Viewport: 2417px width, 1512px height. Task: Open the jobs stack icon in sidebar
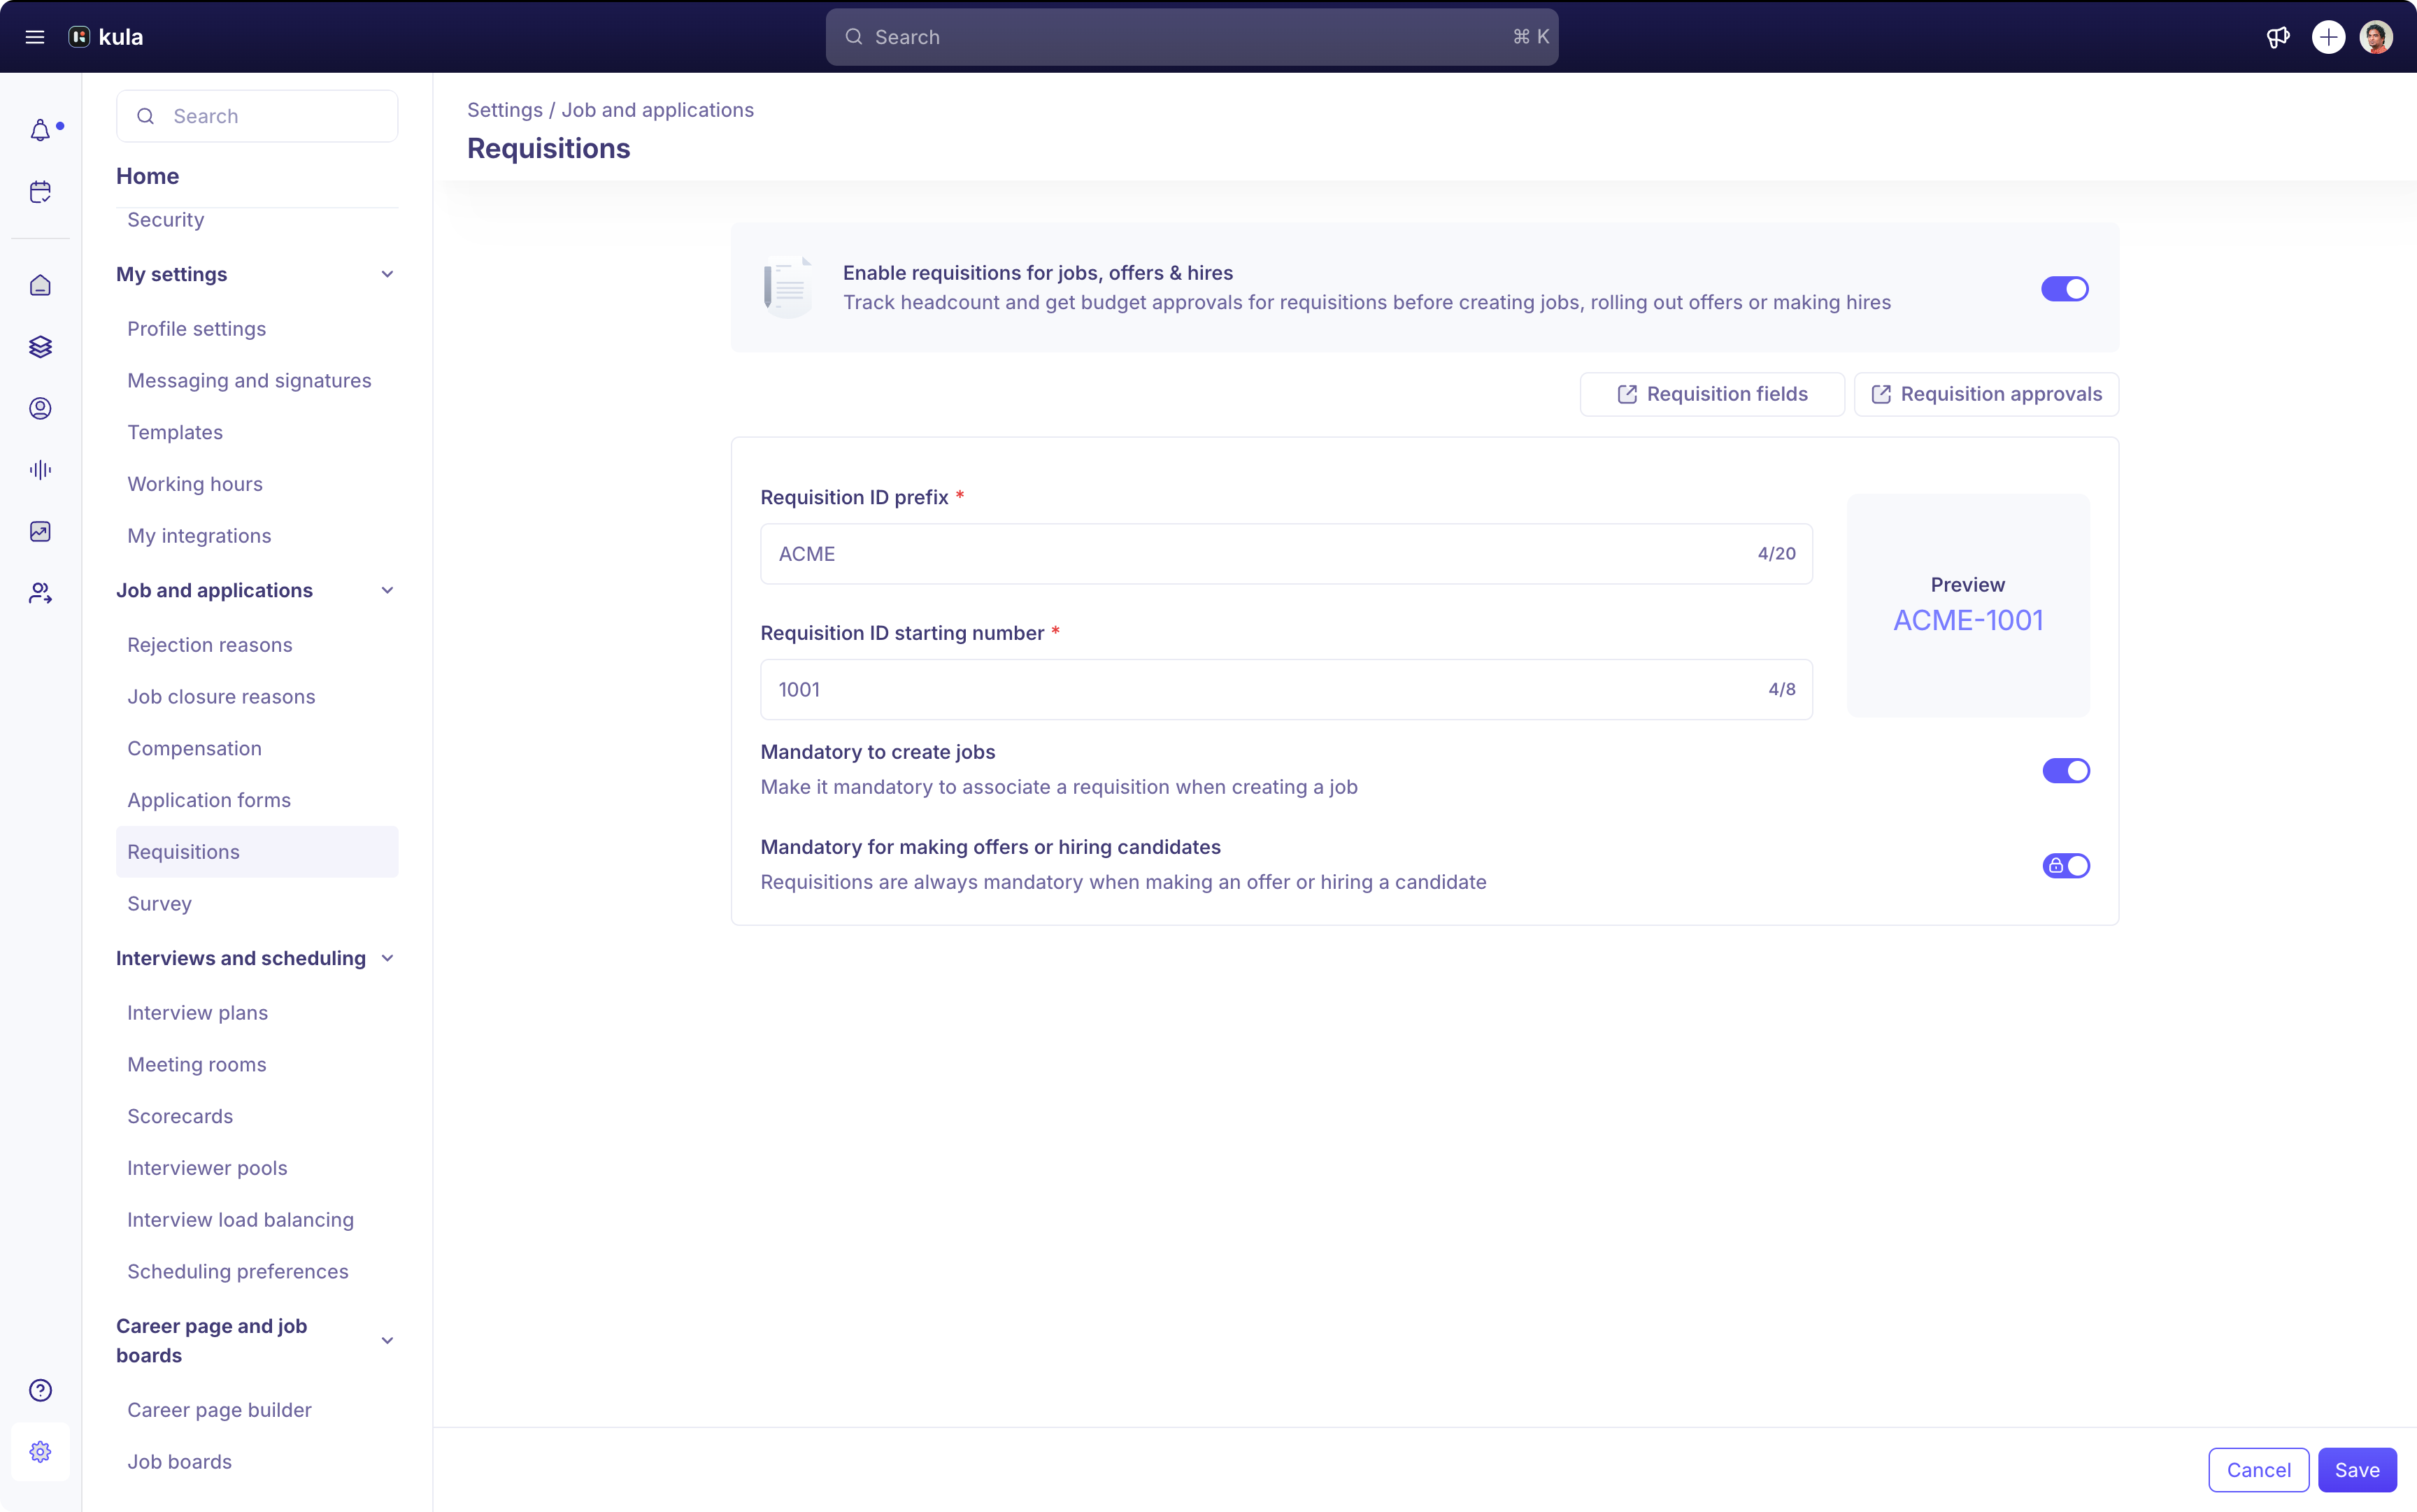[41, 347]
